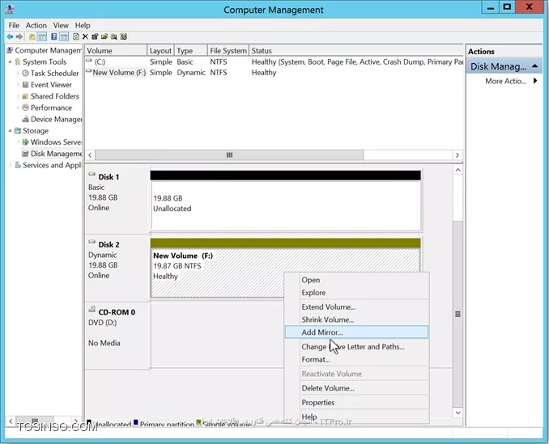Open the Help menu in menu bar

[83, 26]
